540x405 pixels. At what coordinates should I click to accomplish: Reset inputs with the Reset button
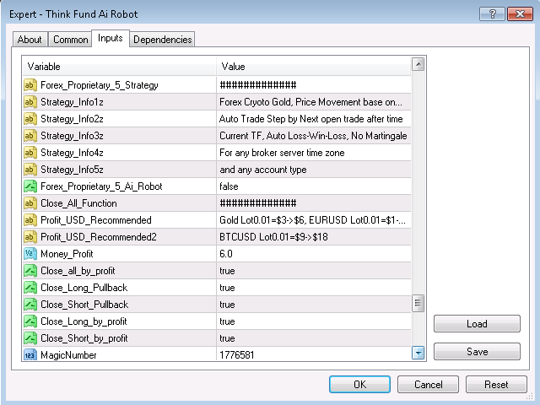(496, 385)
